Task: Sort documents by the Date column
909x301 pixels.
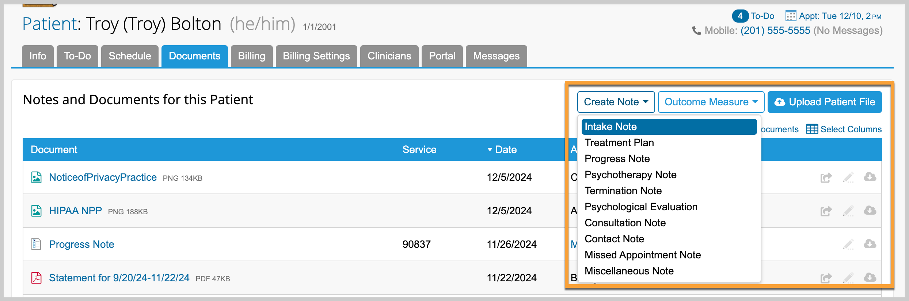Action: point(505,149)
